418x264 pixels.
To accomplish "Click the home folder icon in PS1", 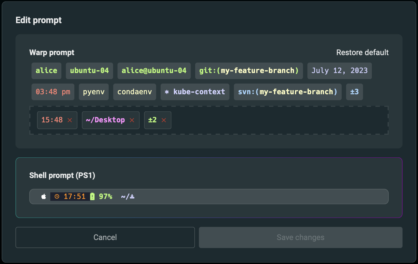I will [132, 196].
